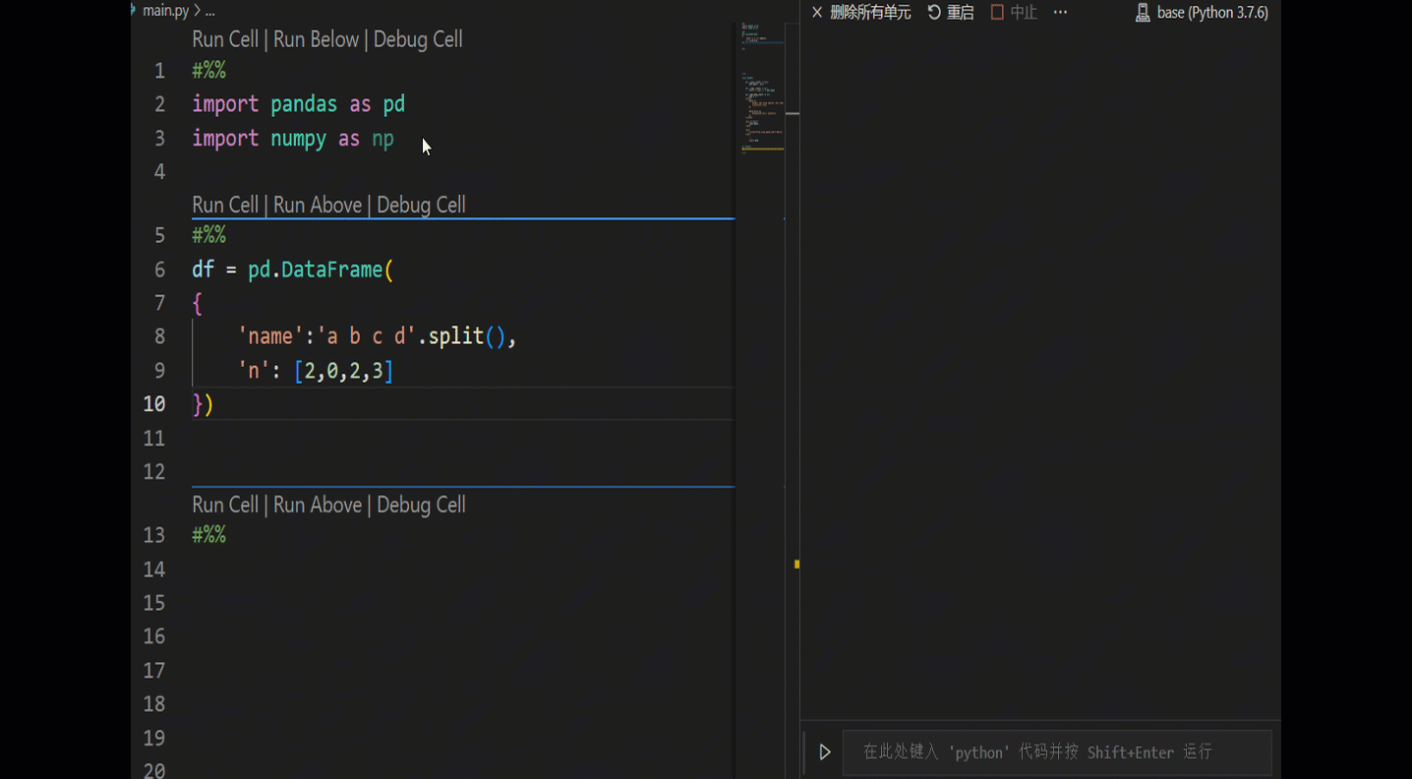Image resolution: width=1412 pixels, height=779 pixels.
Task: Open the more actions ellipsis in interactive toolbar
Action: click(x=1059, y=12)
